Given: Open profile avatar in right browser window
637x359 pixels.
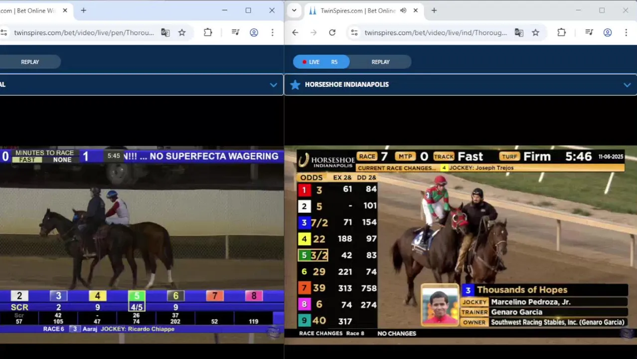Looking at the screenshot, I should pyautogui.click(x=608, y=32).
